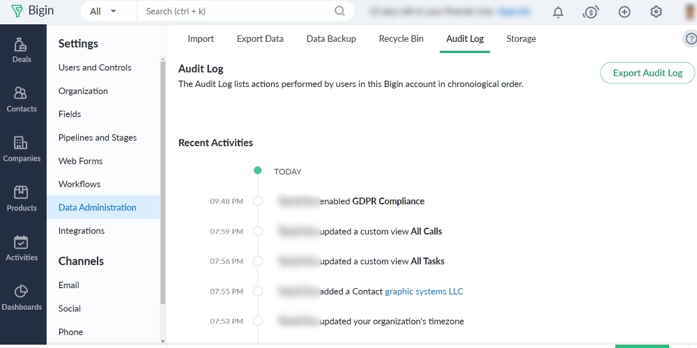Click the notifications bell icon
This screenshot has width=697, height=348.
[x=558, y=12]
